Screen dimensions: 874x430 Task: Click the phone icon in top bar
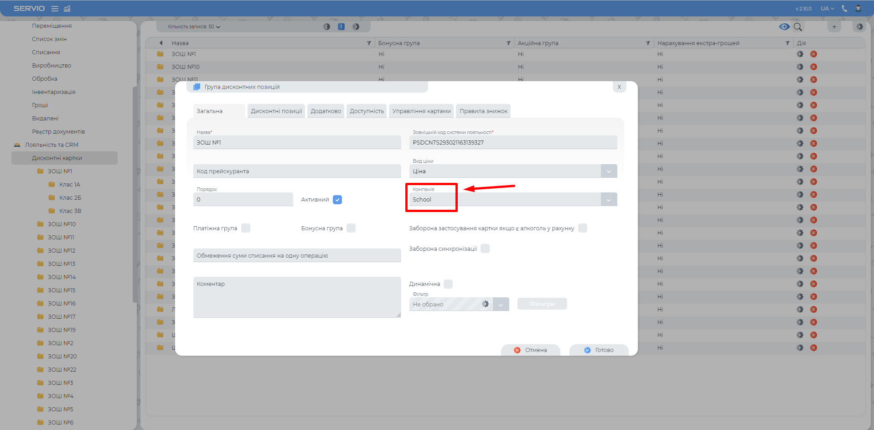click(x=844, y=9)
